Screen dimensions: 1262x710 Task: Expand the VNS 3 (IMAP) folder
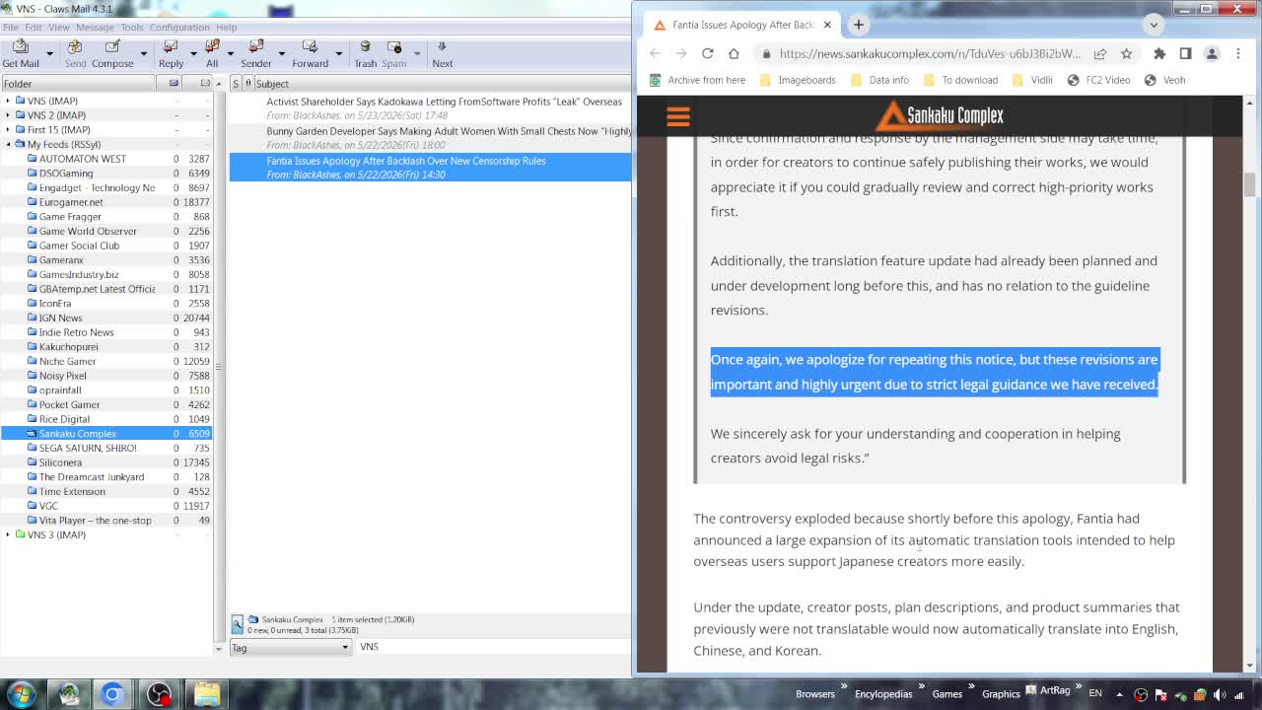[x=8, y=534]
